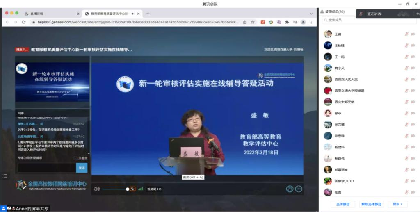
Task: Click microphone icon for 王秋旺
Action: pos(406,46)
